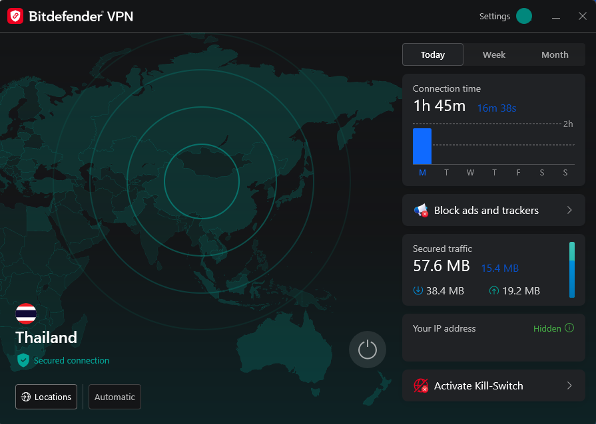Expand the Block ads and trackers chevron
The height and width of the screenshot is (424, 596).
(569, 210)
